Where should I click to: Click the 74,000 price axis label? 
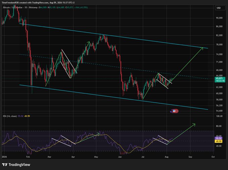coord(219,54)
